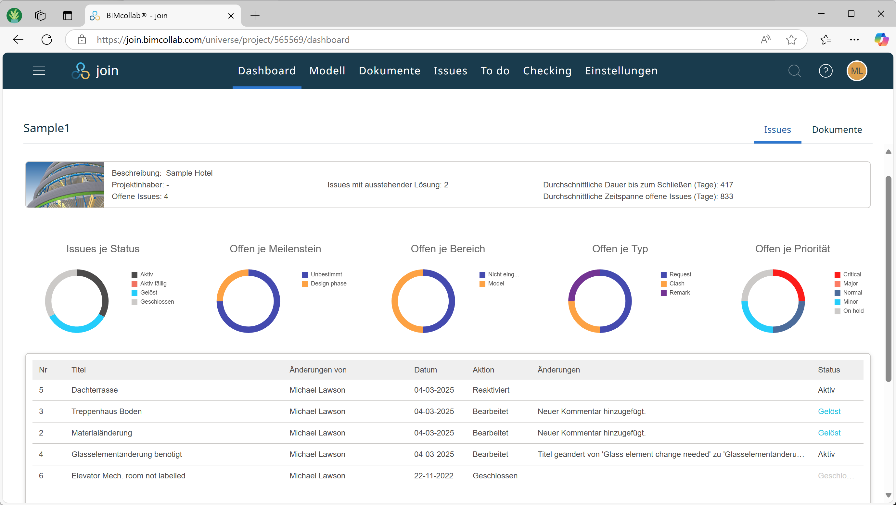Open the search in BIMcollab
896x505 pixels.
[795, 70]
